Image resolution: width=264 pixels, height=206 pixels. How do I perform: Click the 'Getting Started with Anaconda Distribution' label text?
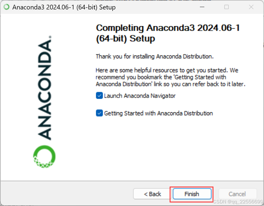coord(158,113)
